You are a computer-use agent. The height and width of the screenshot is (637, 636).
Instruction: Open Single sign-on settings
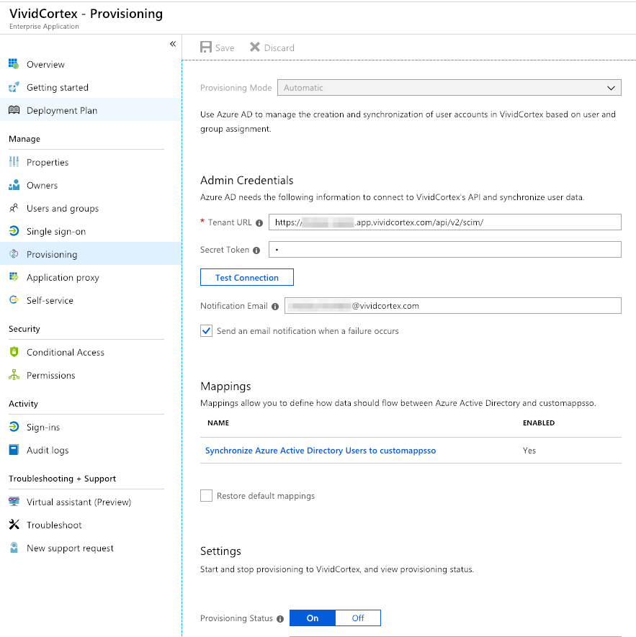56,232
